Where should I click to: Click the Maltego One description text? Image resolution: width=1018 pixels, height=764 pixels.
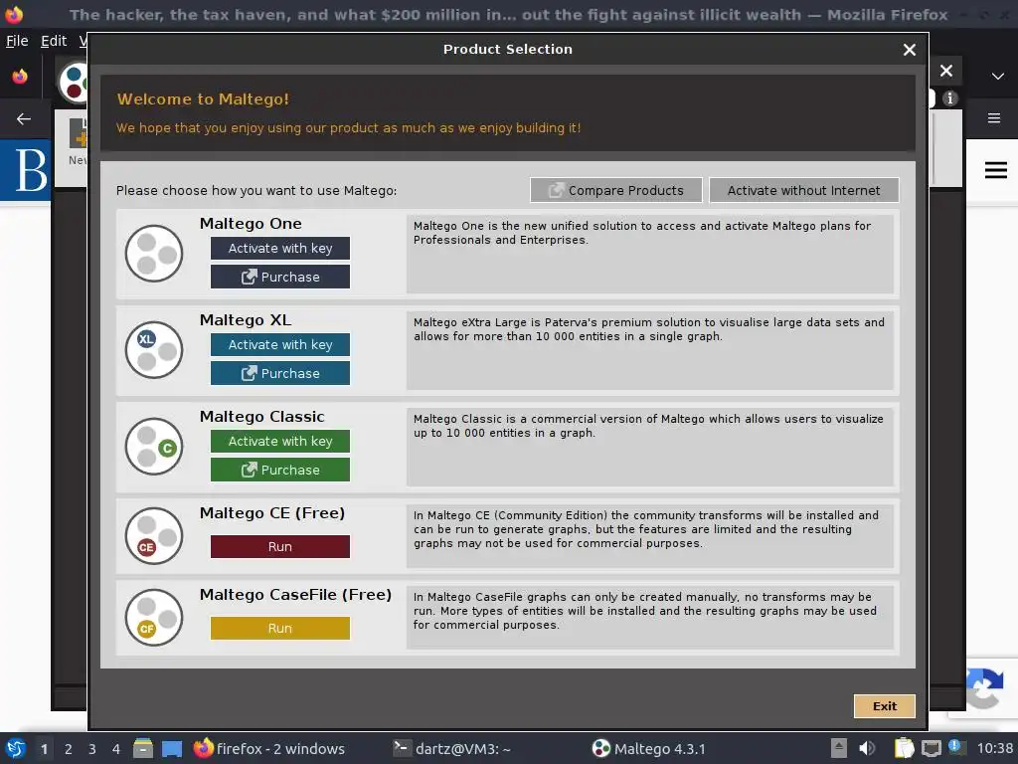tap(642, 233)
